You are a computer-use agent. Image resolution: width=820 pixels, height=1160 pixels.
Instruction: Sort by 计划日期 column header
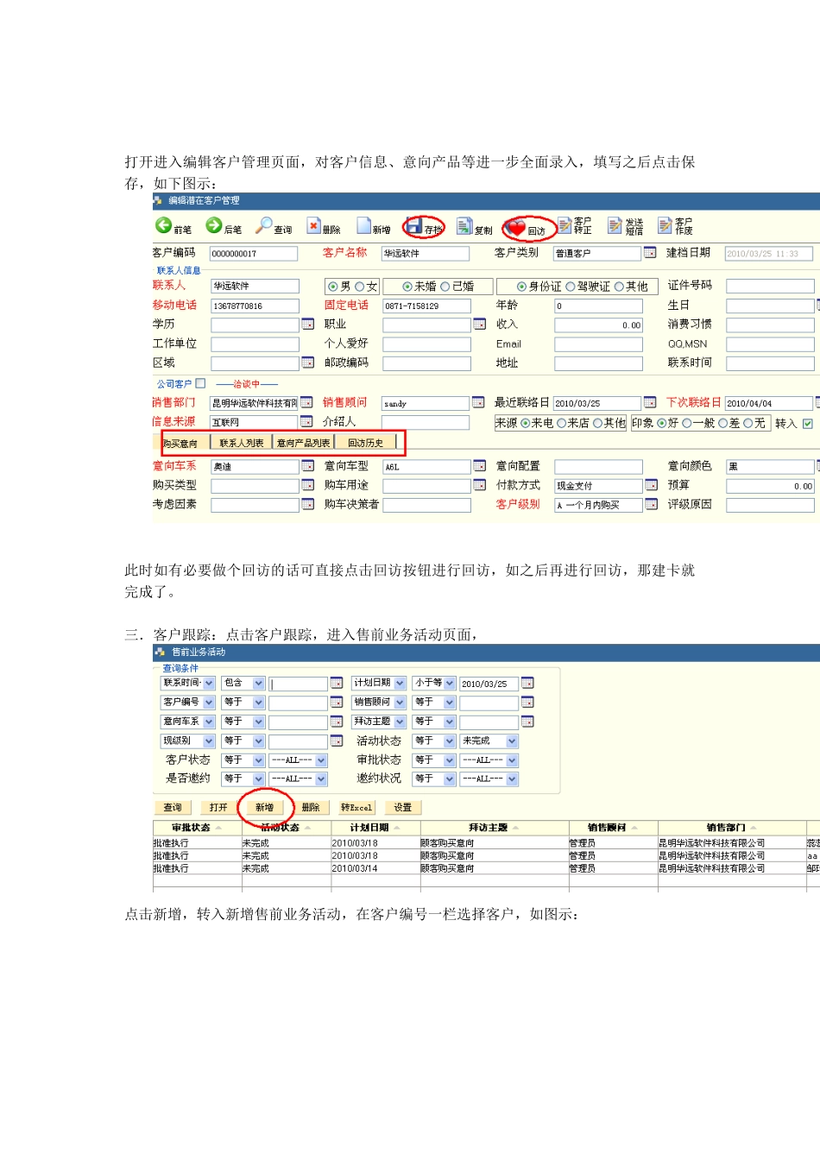(x=374, y=828)
